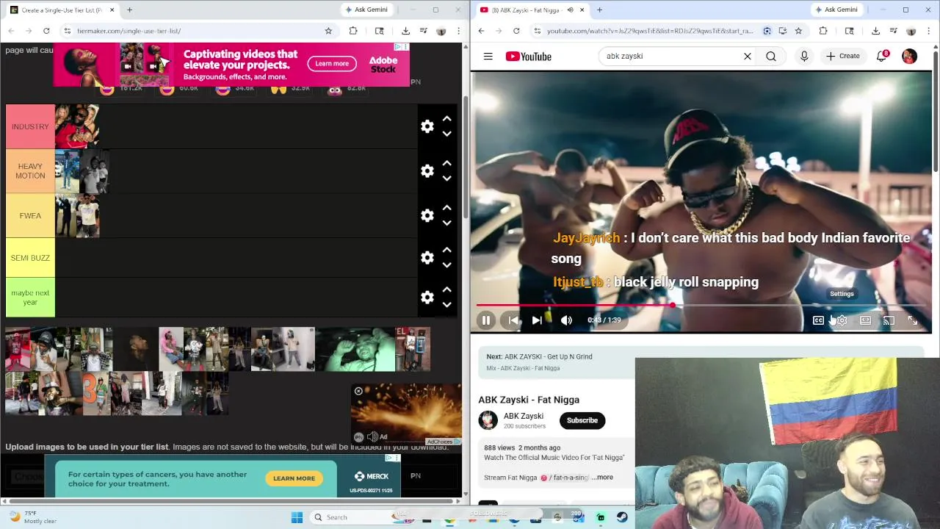Clear the YouTube search text

coord(748,56)
